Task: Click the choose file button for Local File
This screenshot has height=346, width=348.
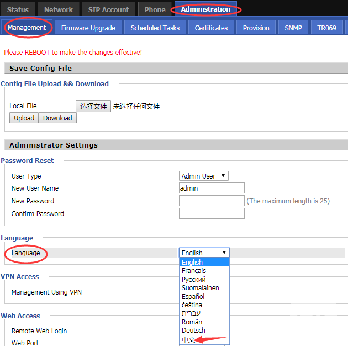Action: (x=93, y=106)
